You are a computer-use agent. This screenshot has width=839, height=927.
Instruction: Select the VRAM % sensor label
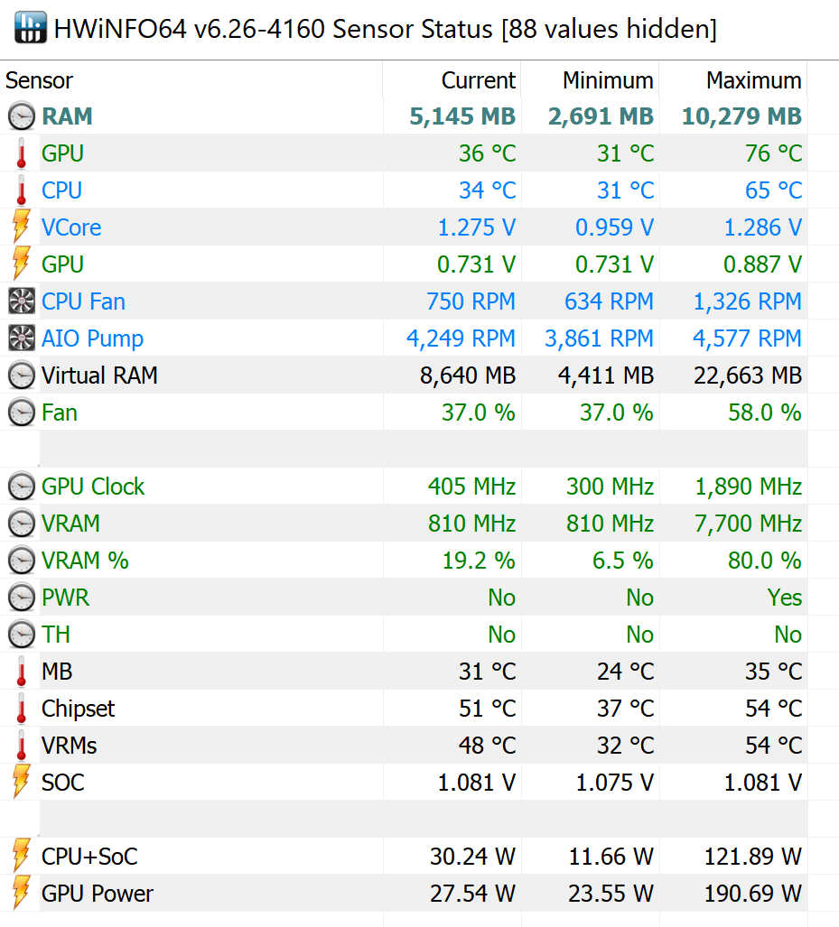[85, 561]
